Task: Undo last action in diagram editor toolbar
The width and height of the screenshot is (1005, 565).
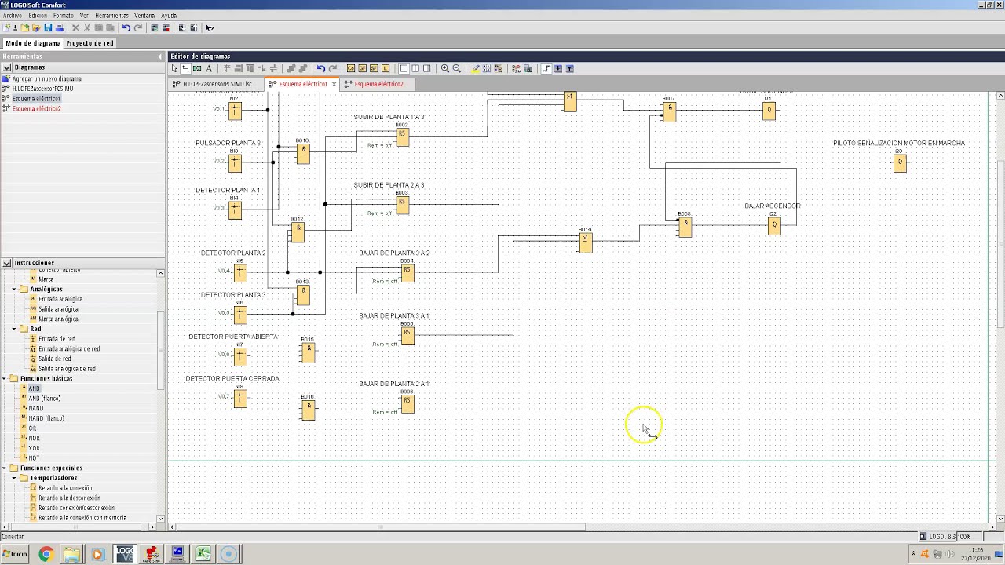Action: [x=320, y=68]
